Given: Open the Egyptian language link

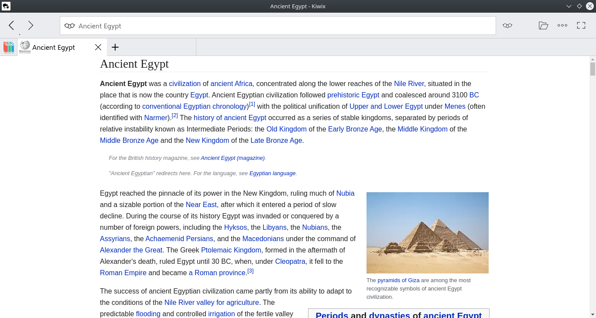Looking at the screenshot, I should point(273,173).
